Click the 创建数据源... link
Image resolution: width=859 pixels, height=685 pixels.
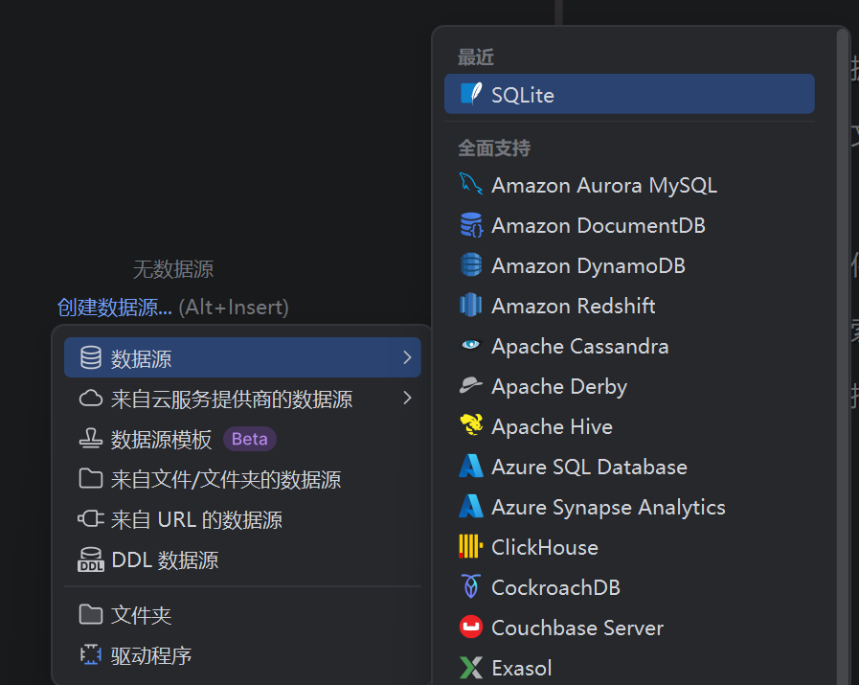(115, 307)
